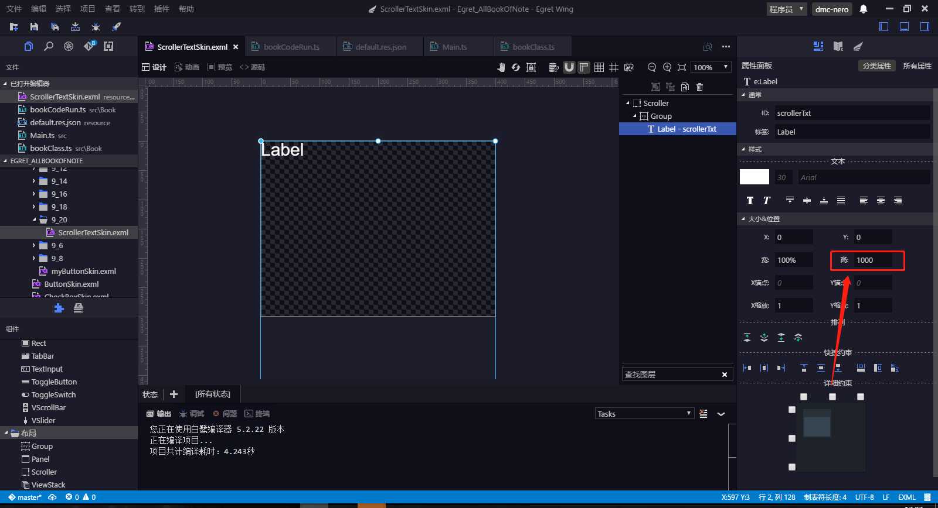Screen dimensions: 938x508
Task: Switch to the 终端 terminal tab
Action: click(257, 414)
